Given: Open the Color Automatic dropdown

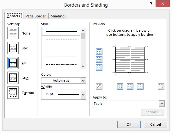Looking at the screenshot, I should click(x=64, y=80).
